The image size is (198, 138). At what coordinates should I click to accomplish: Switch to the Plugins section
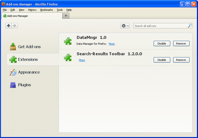[33, 85]
